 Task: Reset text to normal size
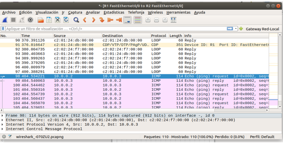tap(165, 20)
